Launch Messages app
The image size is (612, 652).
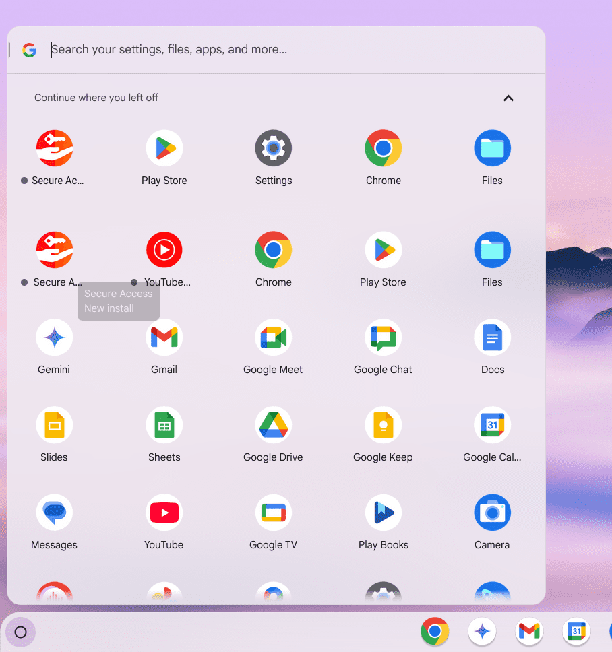54,513
